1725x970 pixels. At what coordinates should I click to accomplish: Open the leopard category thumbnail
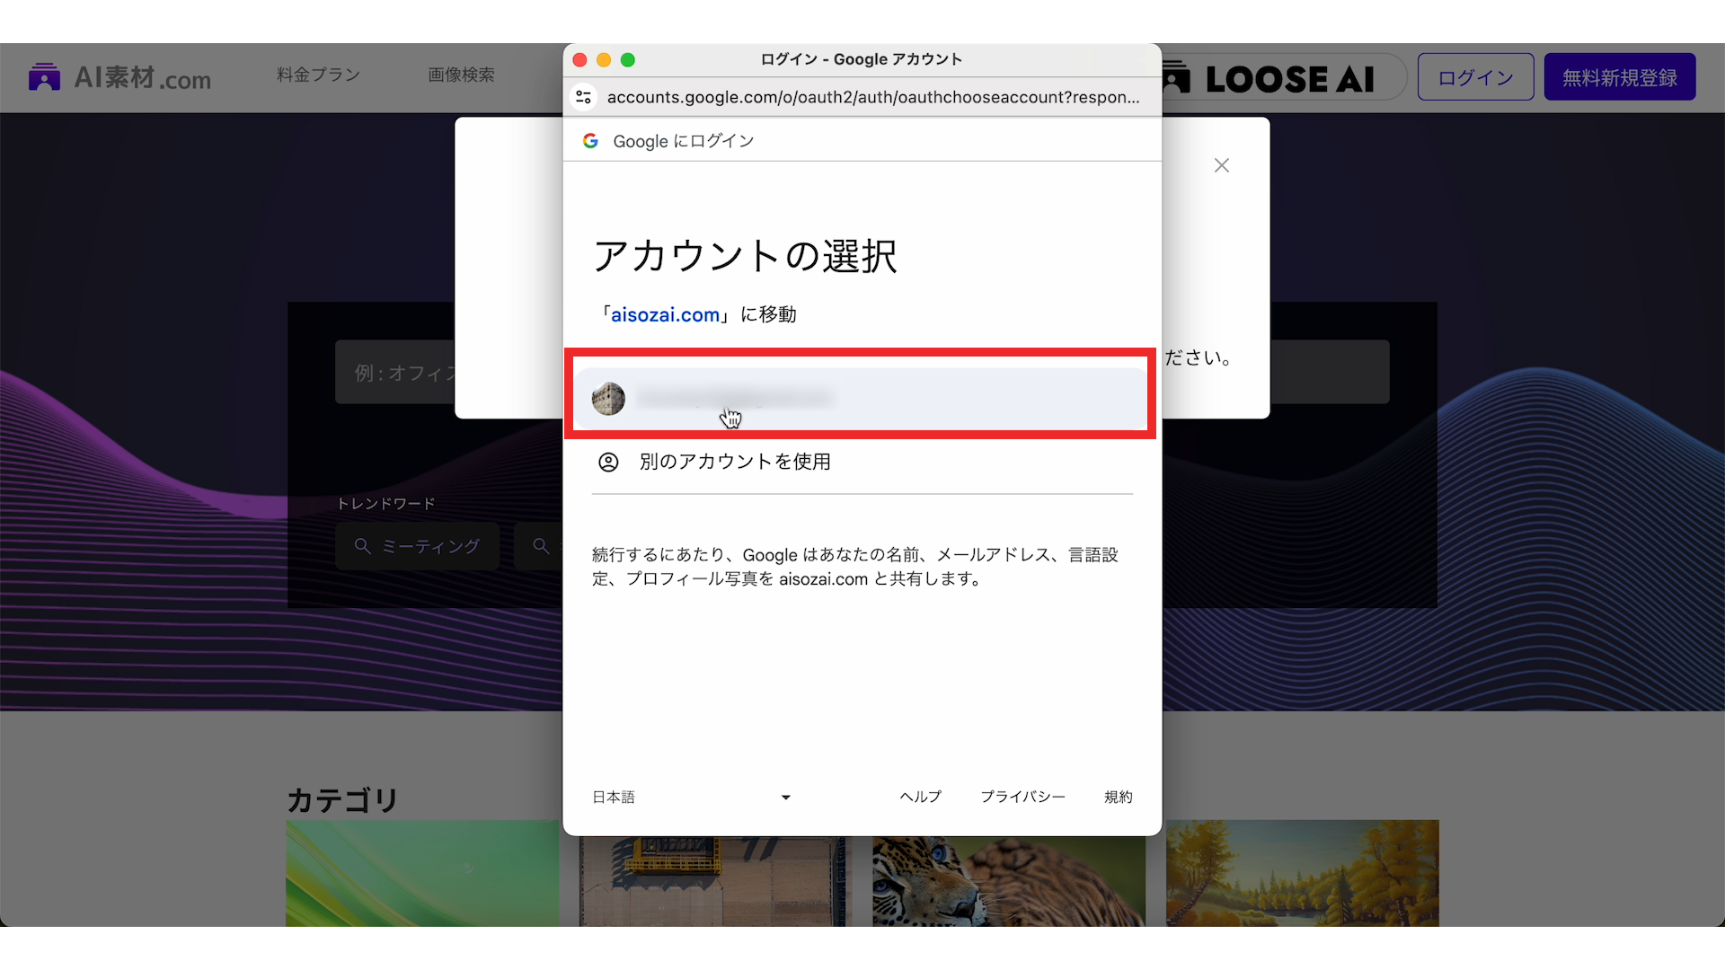1008,880
